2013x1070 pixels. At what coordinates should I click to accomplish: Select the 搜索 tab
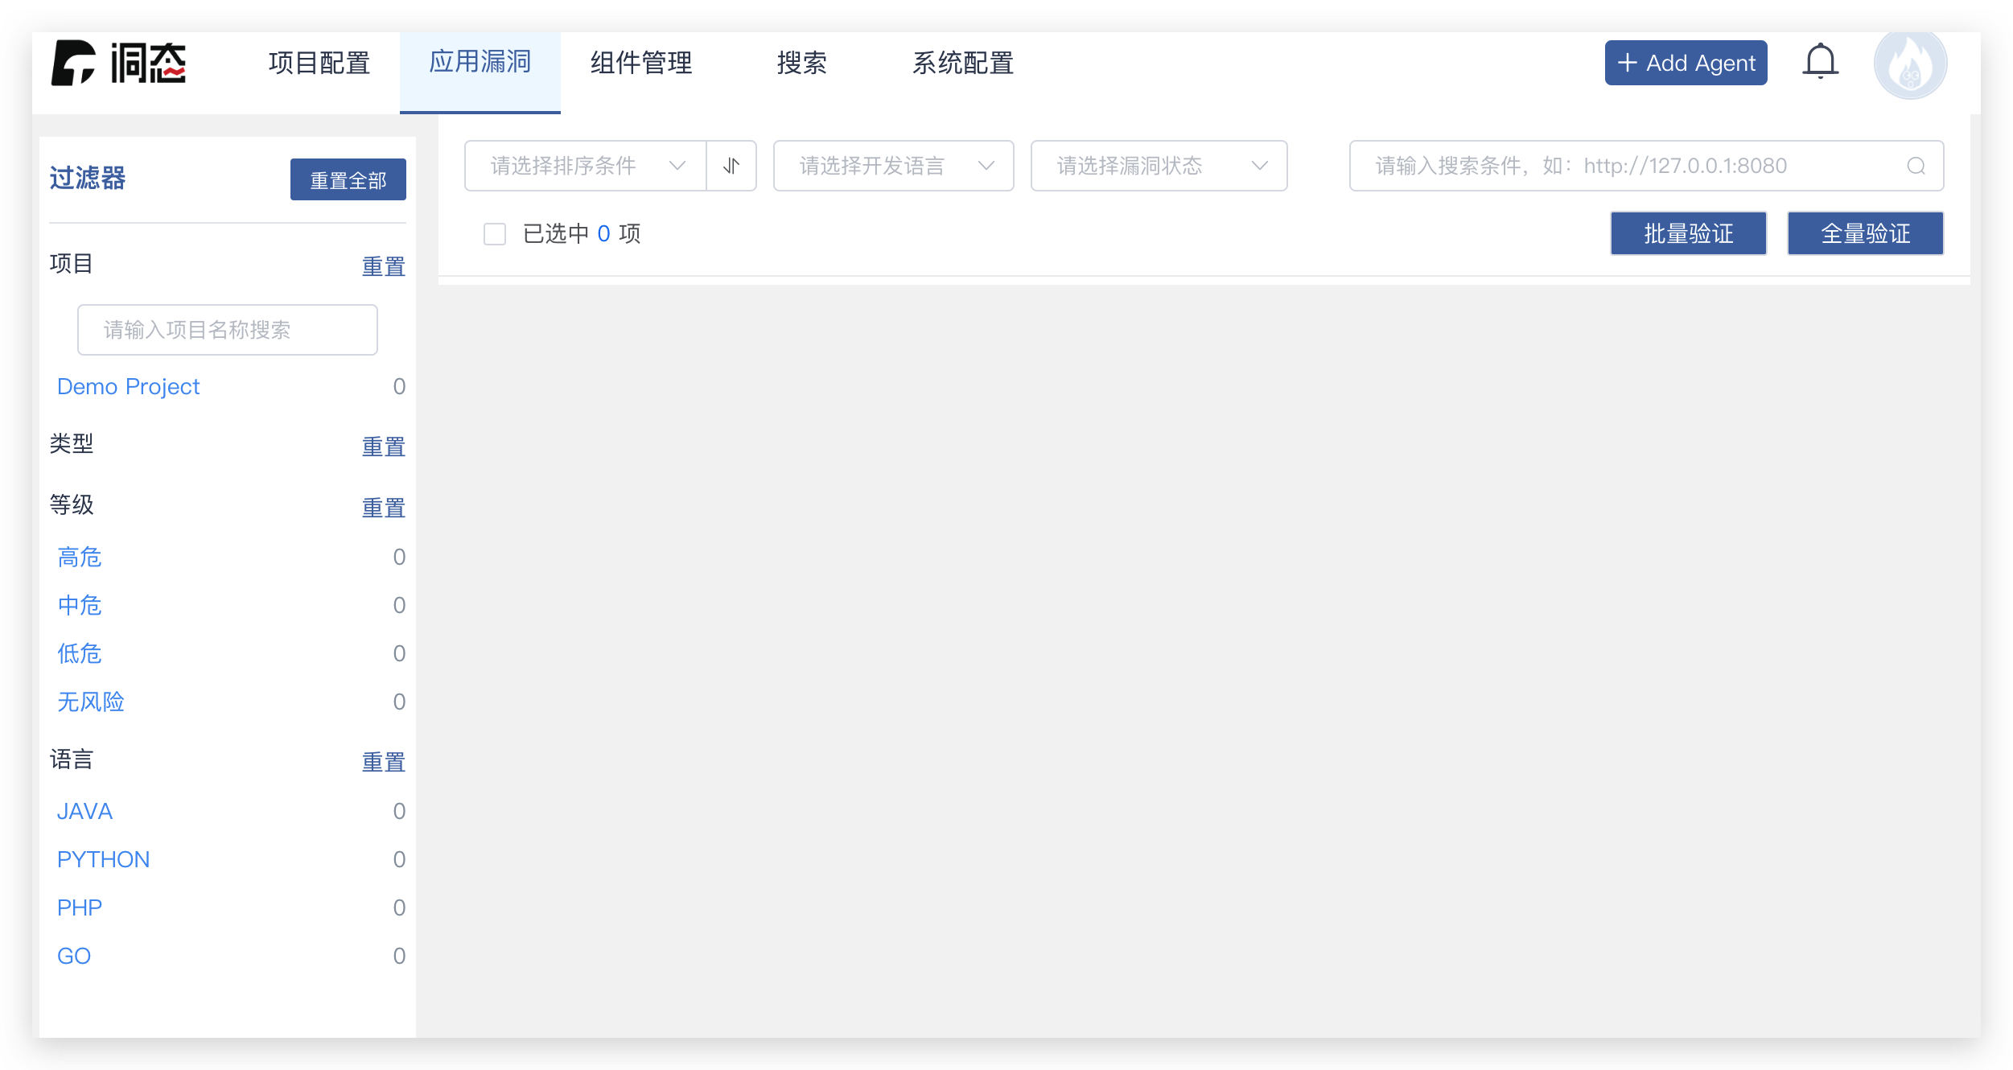tap(802, 63)
